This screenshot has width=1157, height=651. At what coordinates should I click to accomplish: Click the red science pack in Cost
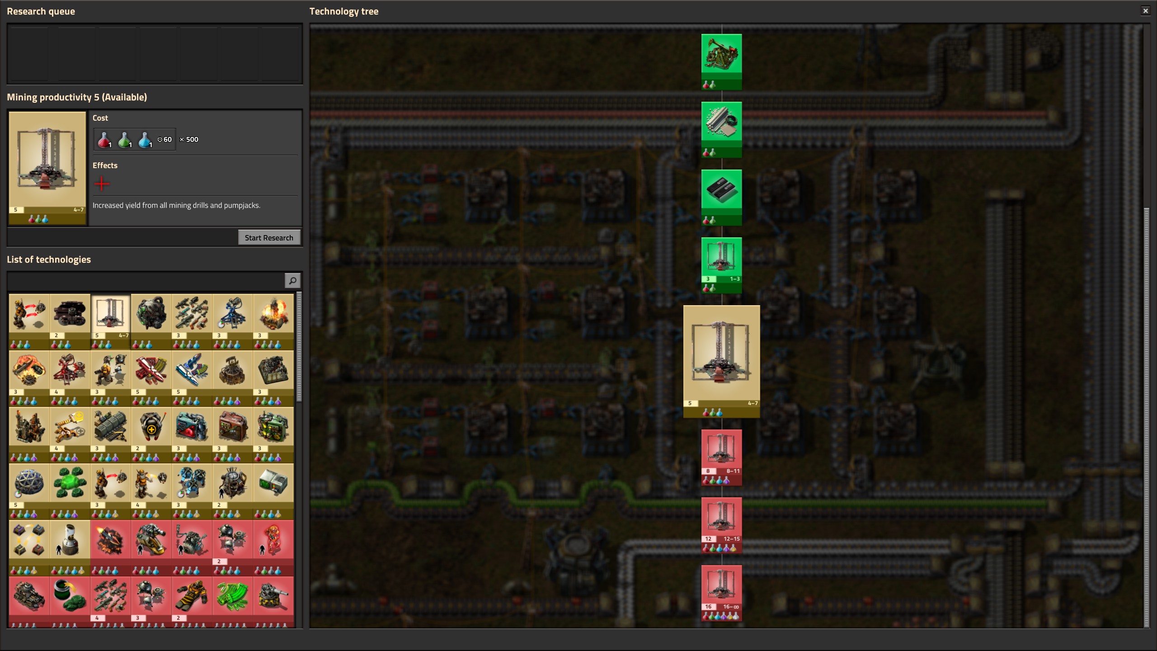pos(104,140)
